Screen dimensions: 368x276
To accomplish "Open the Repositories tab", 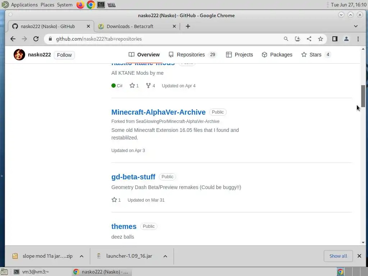I will pyautogui.click(x=193, y=55).
